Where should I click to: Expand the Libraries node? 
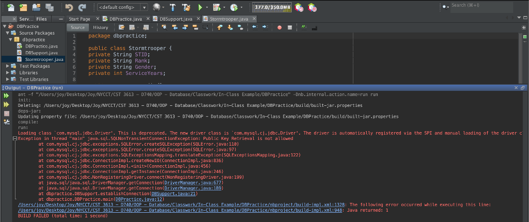pos(8,73)
